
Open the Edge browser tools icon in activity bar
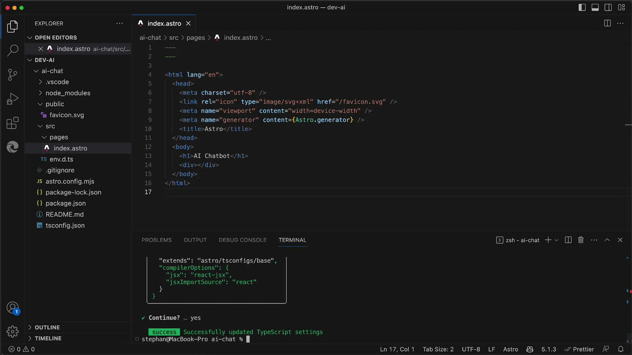13,147
